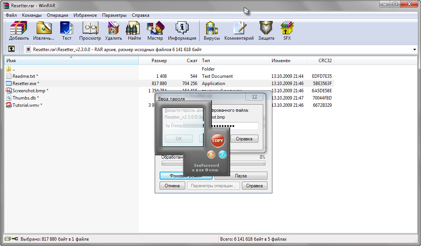Click the extraction progress bar
421x246 pixels.
pyautogui.click(x=213, y=163)
